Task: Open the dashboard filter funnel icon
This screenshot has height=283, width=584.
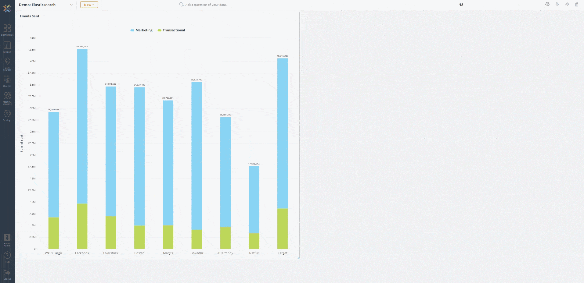Action: [x=557, y=4]
